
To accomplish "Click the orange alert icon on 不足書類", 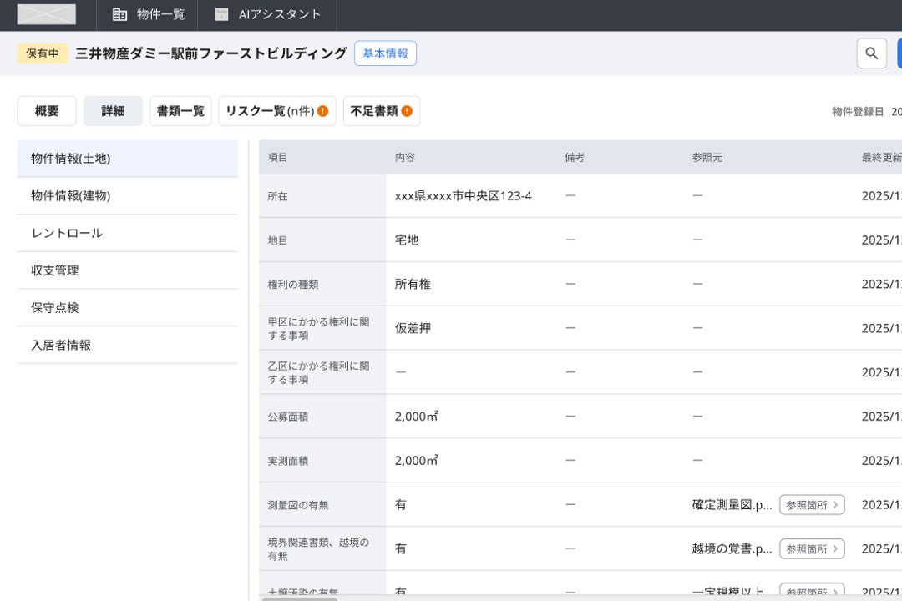I will click(407, 111).
